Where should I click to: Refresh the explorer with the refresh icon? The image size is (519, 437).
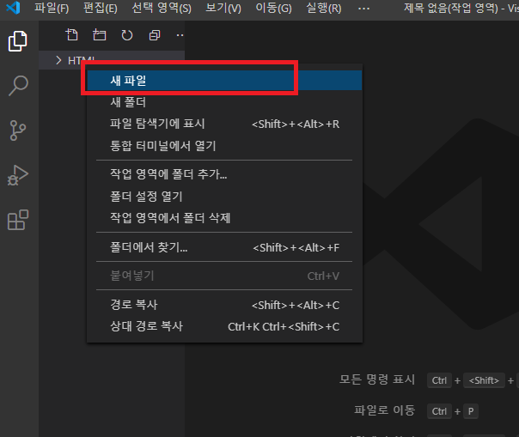[127, 34]
